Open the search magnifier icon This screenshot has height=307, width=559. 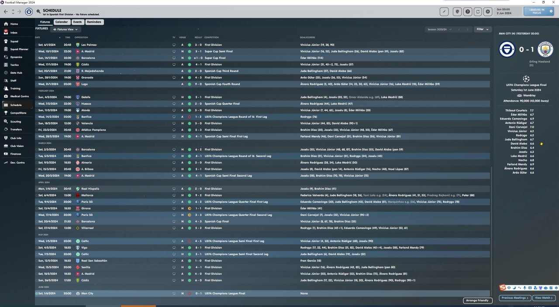pyautogui.click(x=39, y=10)
